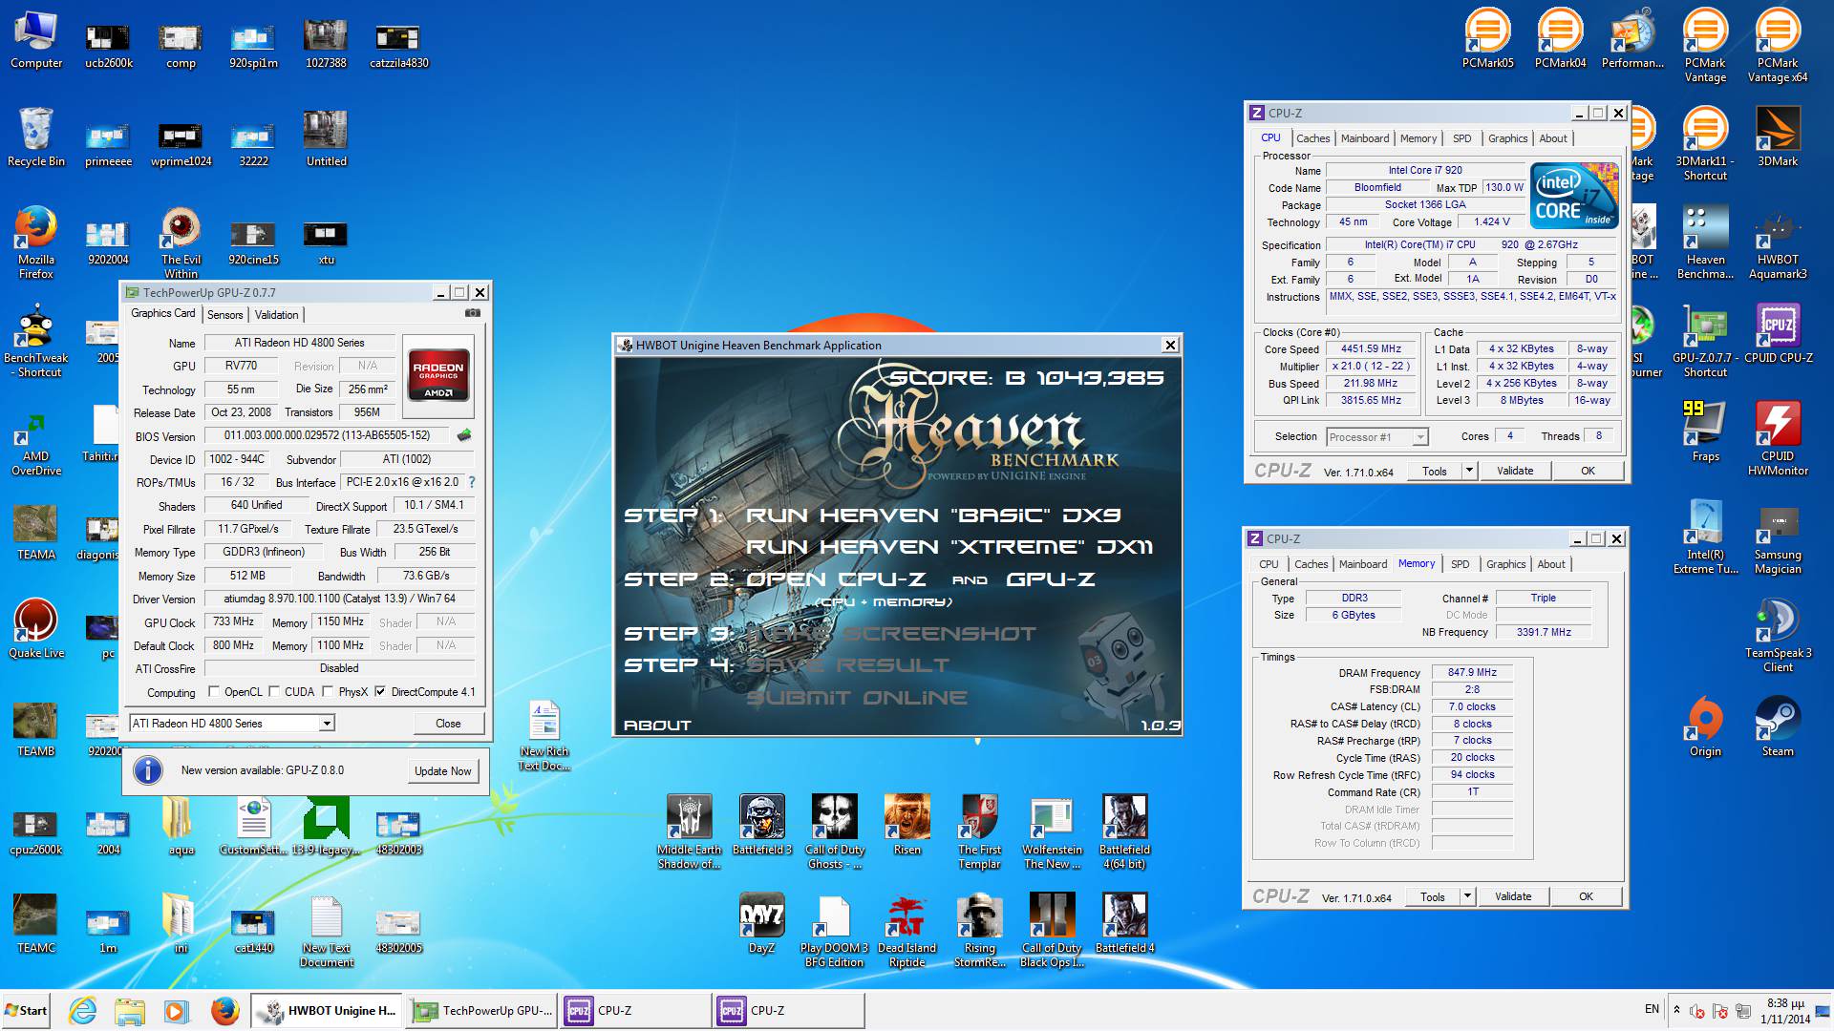
Task: Click the Bus Interface question mark icon
Action: click(471, 482)
